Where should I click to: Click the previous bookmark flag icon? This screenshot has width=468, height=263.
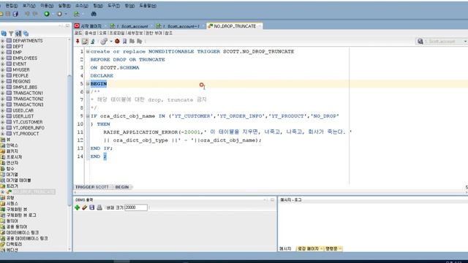[x=132, y=41]
